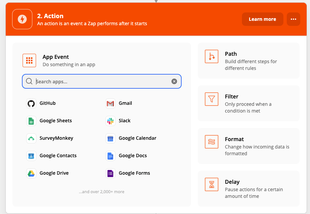Click the magnifier icon in search box
This screenshot has height=214, width=310.
pyautogui.click(x=29, y=81)
